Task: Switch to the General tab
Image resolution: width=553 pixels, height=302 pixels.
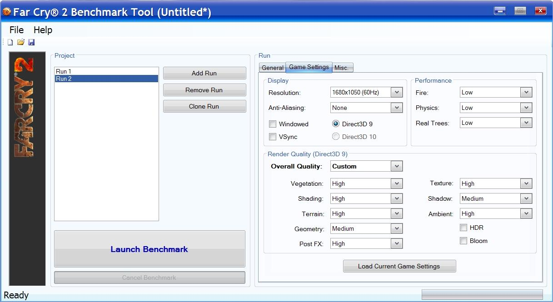Action: coord(272,68)
